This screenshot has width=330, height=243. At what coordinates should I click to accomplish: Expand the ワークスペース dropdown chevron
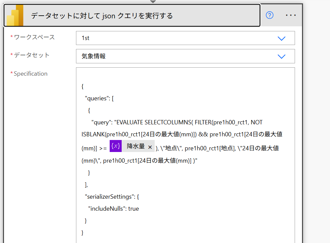(281, 38)
